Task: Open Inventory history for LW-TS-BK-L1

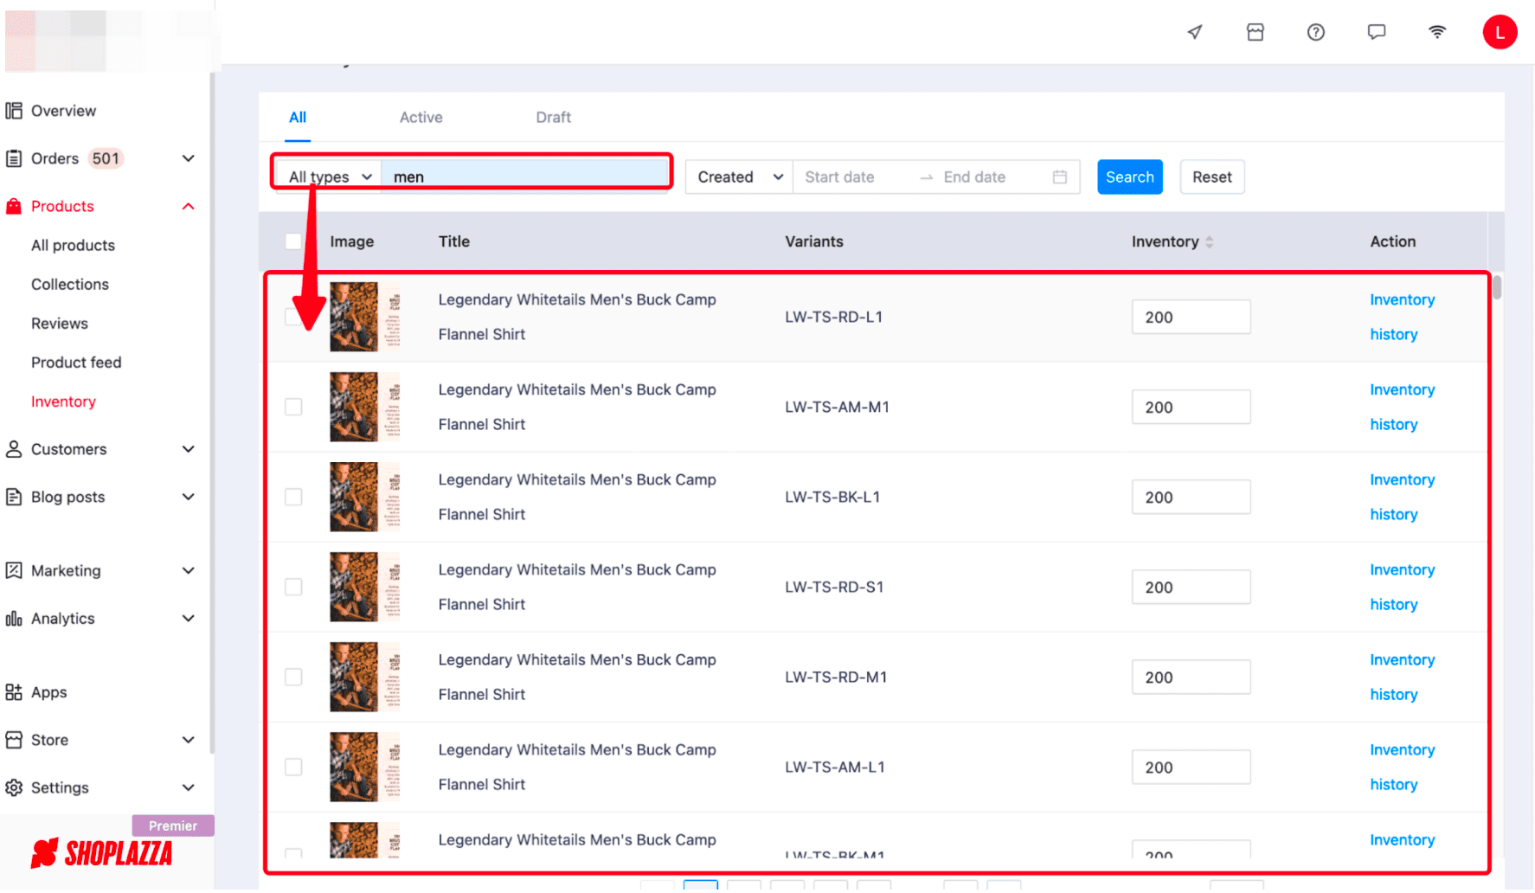Action: pyautogui.click(x=1402, y=497)
